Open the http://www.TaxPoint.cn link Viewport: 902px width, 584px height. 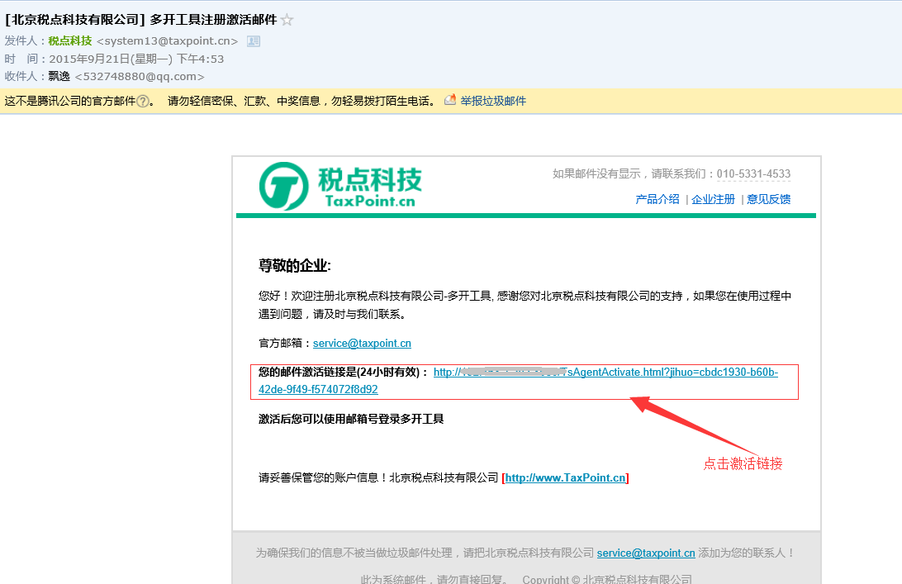[x=565, y=477]
